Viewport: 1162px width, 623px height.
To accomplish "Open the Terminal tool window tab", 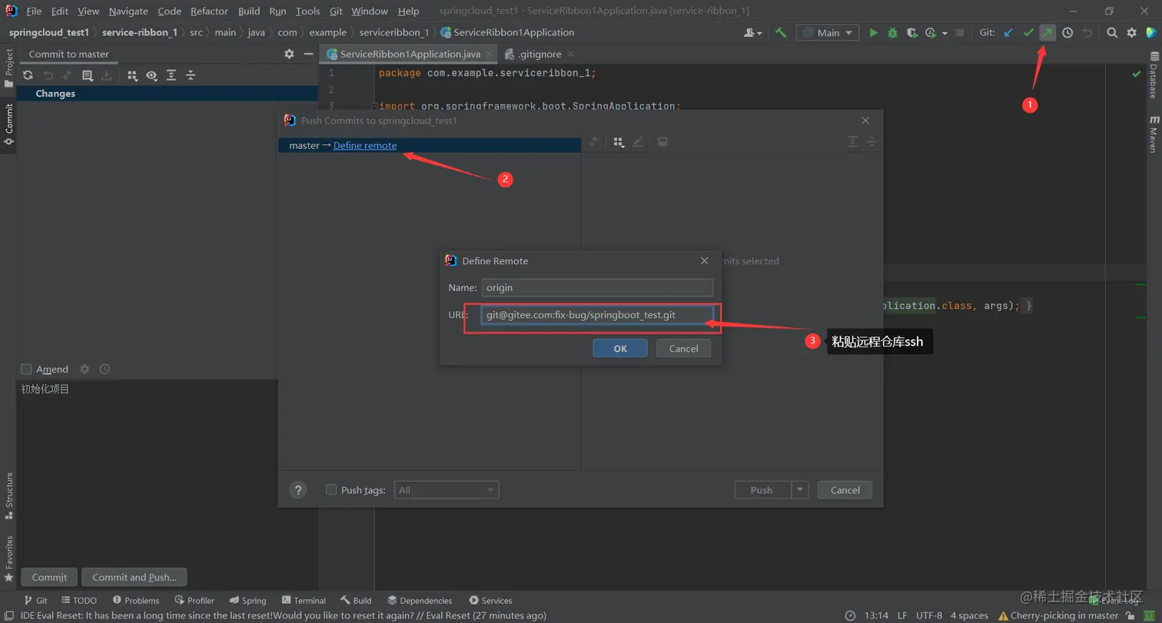I will [x=304, y=601].
